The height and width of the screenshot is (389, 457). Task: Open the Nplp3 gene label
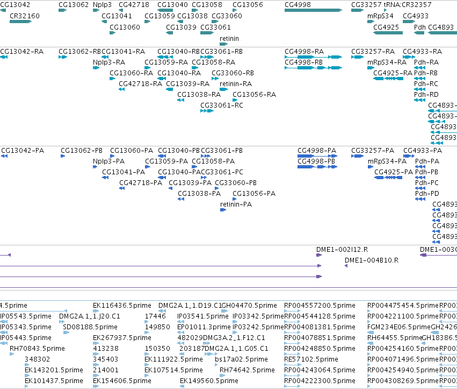point(102,5)
